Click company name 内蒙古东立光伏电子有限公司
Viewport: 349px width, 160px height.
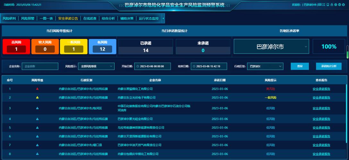pyautogui.click(x=136, y=97)
